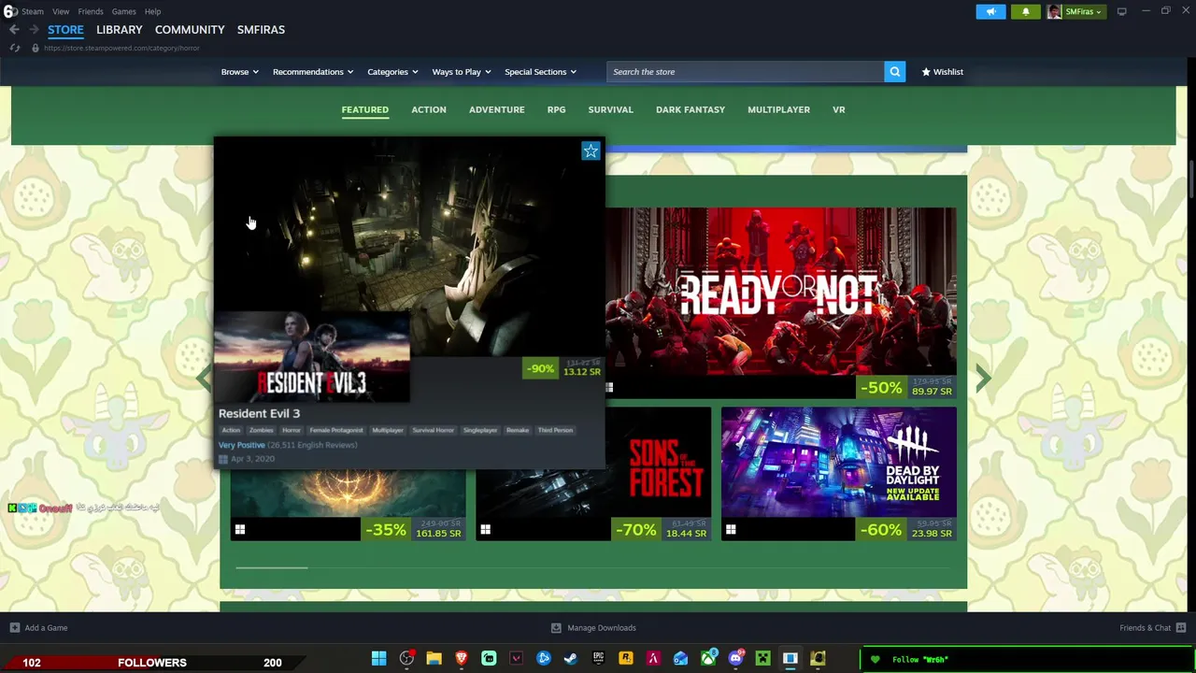
Task: Select the SURVIVAL category tab
Action: (610, 109)
